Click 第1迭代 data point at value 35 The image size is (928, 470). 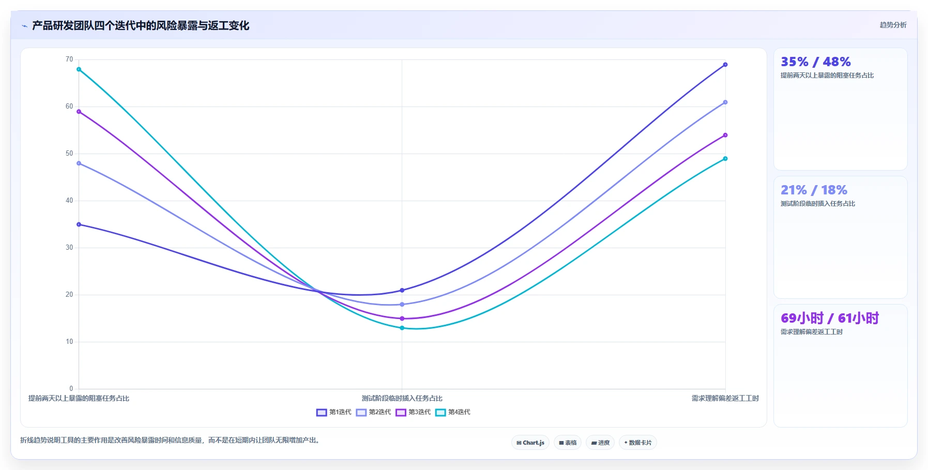pyautogui.click(x=79, y=224)
